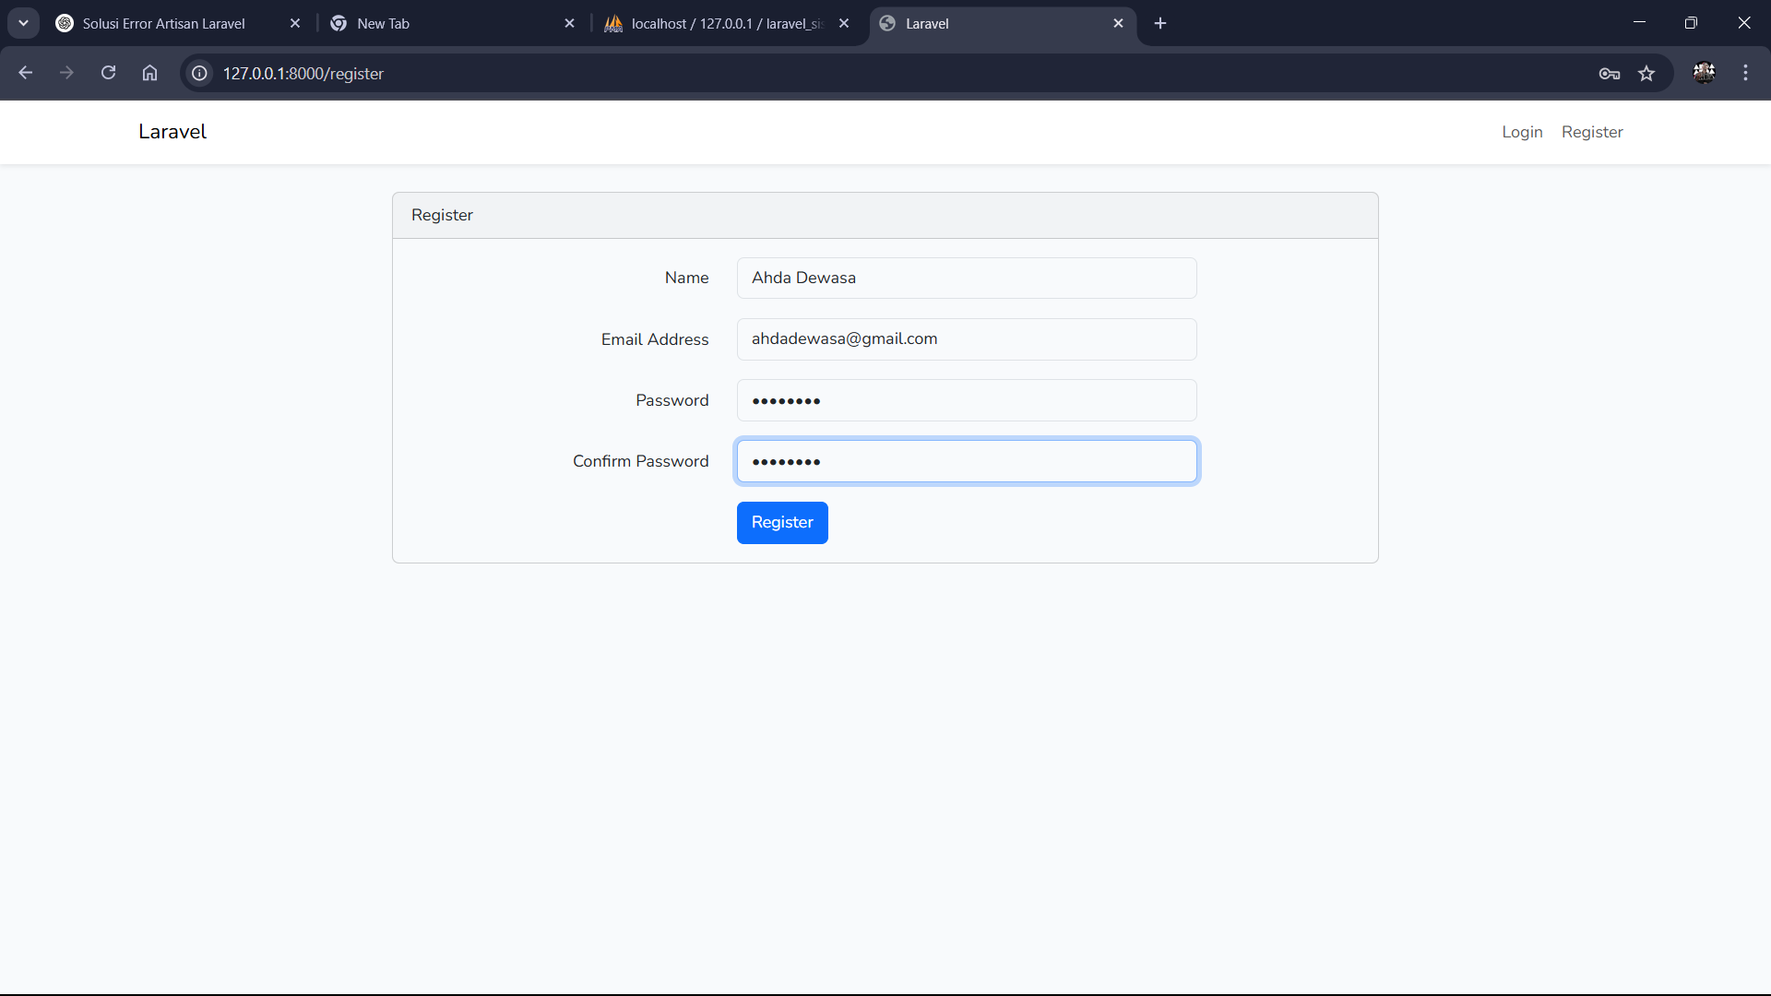Open the Login link in navbar
1771x996 pixels.
point(1521,132)
